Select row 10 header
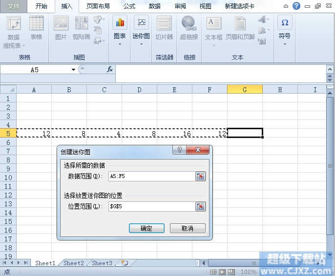Image resolution: width=335 pixels, height=276 pixels. tap(8, 177)
